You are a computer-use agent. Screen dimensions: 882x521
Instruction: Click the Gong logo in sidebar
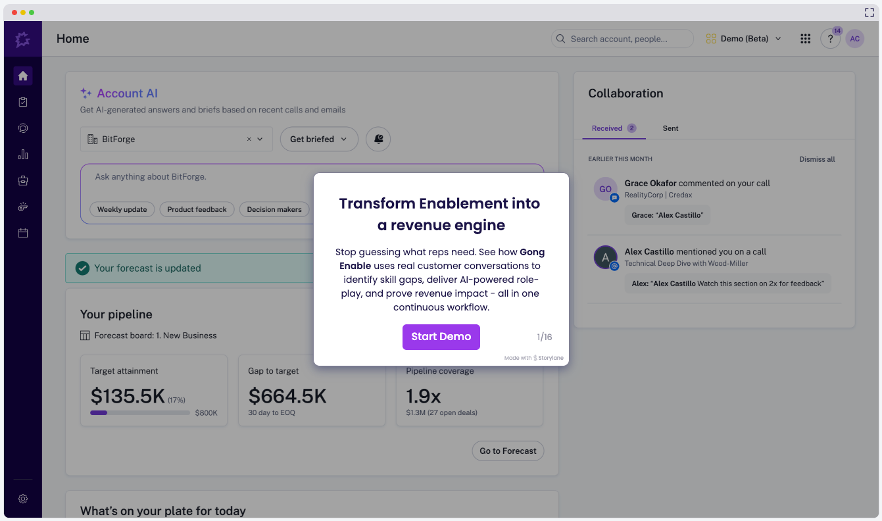click(23, 39)
